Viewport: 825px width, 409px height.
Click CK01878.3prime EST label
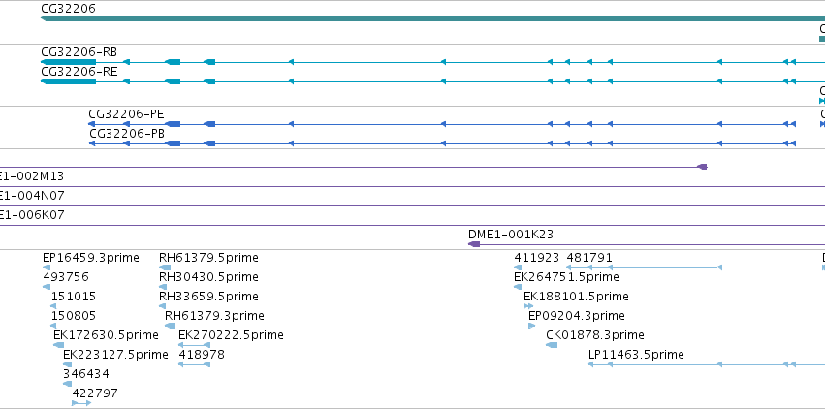(595, 335)
